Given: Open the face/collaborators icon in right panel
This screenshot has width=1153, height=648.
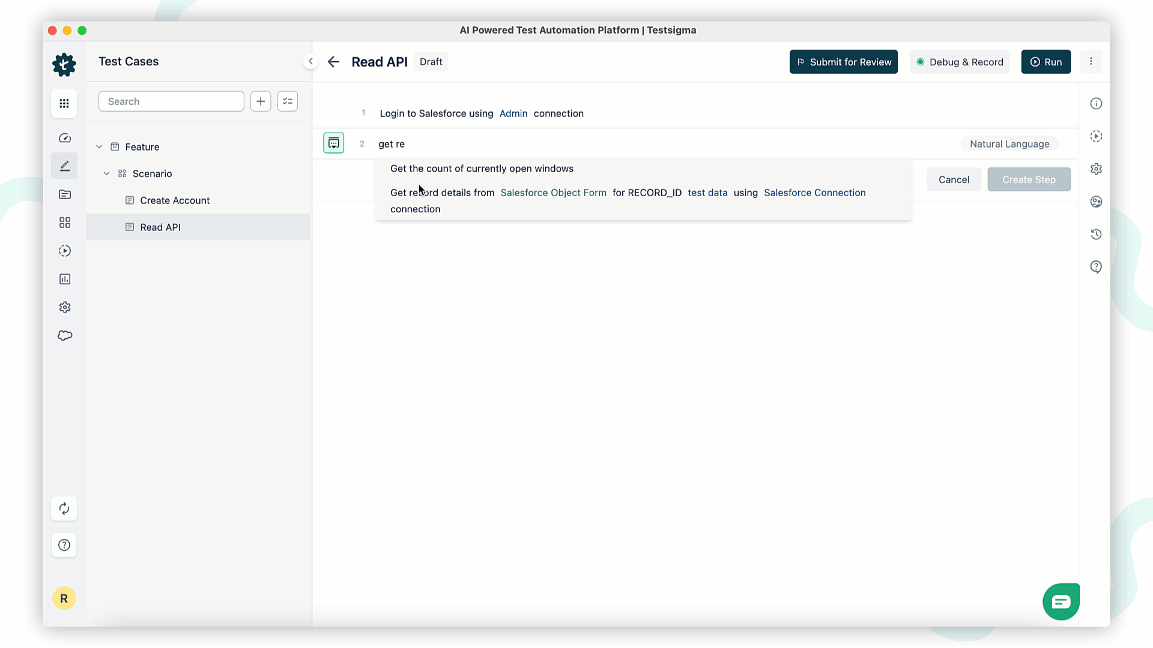Looking at the screenshot, I should coord(1096,202).
